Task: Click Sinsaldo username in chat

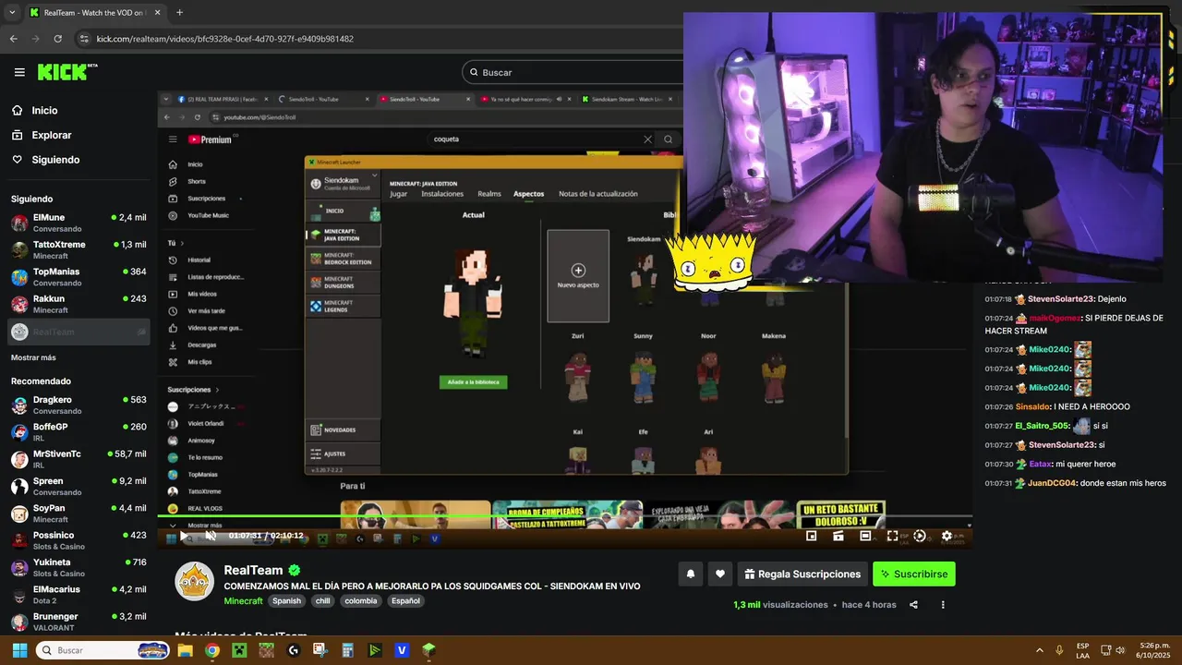Action: tap(1033, 406)
